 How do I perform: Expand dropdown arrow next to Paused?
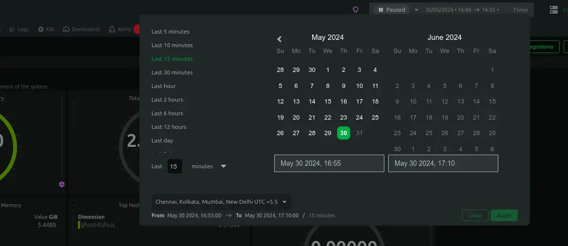[x=416, y=10]
